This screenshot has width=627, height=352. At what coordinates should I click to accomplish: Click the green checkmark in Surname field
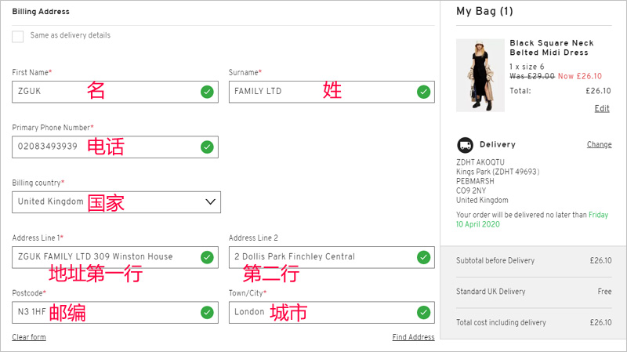click(x=423, y=92)
